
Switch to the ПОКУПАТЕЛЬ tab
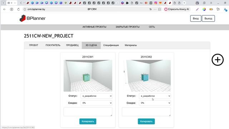pos(53,45)
